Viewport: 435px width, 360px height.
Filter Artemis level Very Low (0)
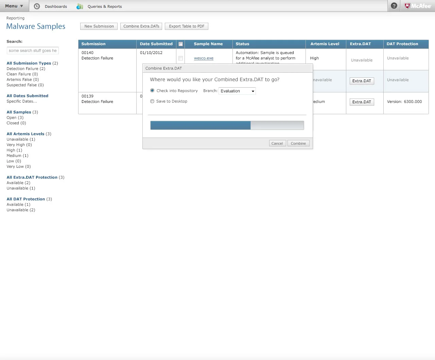(x=19, y=166)
